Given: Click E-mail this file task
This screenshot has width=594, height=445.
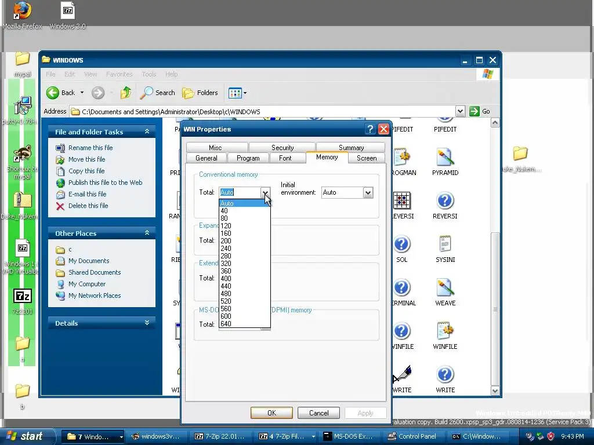Looking at the screenshot, I should pos(87,194).
